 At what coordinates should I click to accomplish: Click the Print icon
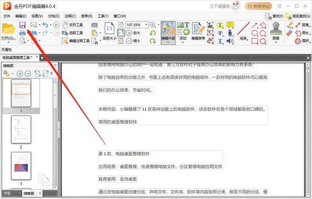[x=22, y=33]
